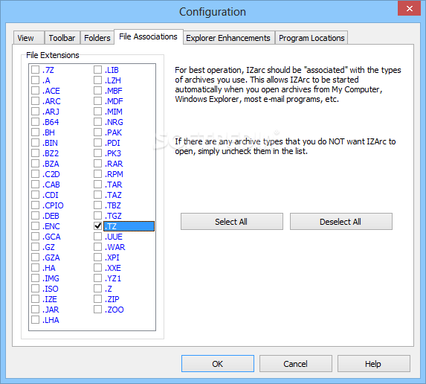Tick the .CAB checkbox

click(x=36, y=185)
